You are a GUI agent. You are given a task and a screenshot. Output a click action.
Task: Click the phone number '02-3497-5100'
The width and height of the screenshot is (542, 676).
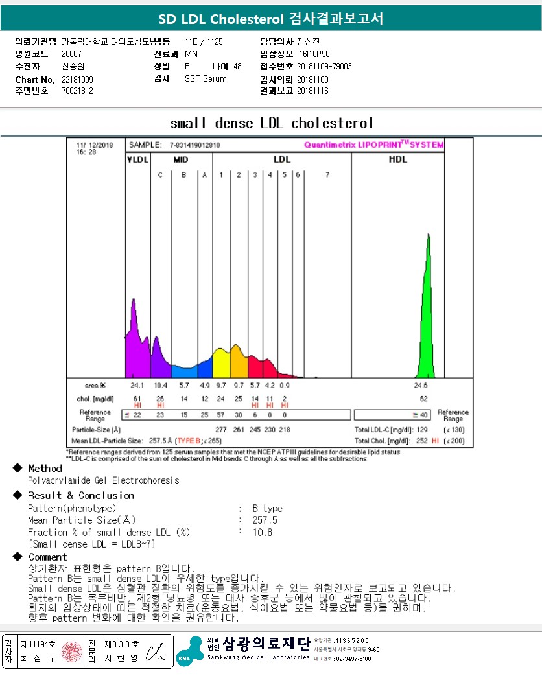[x=353, y=659]
